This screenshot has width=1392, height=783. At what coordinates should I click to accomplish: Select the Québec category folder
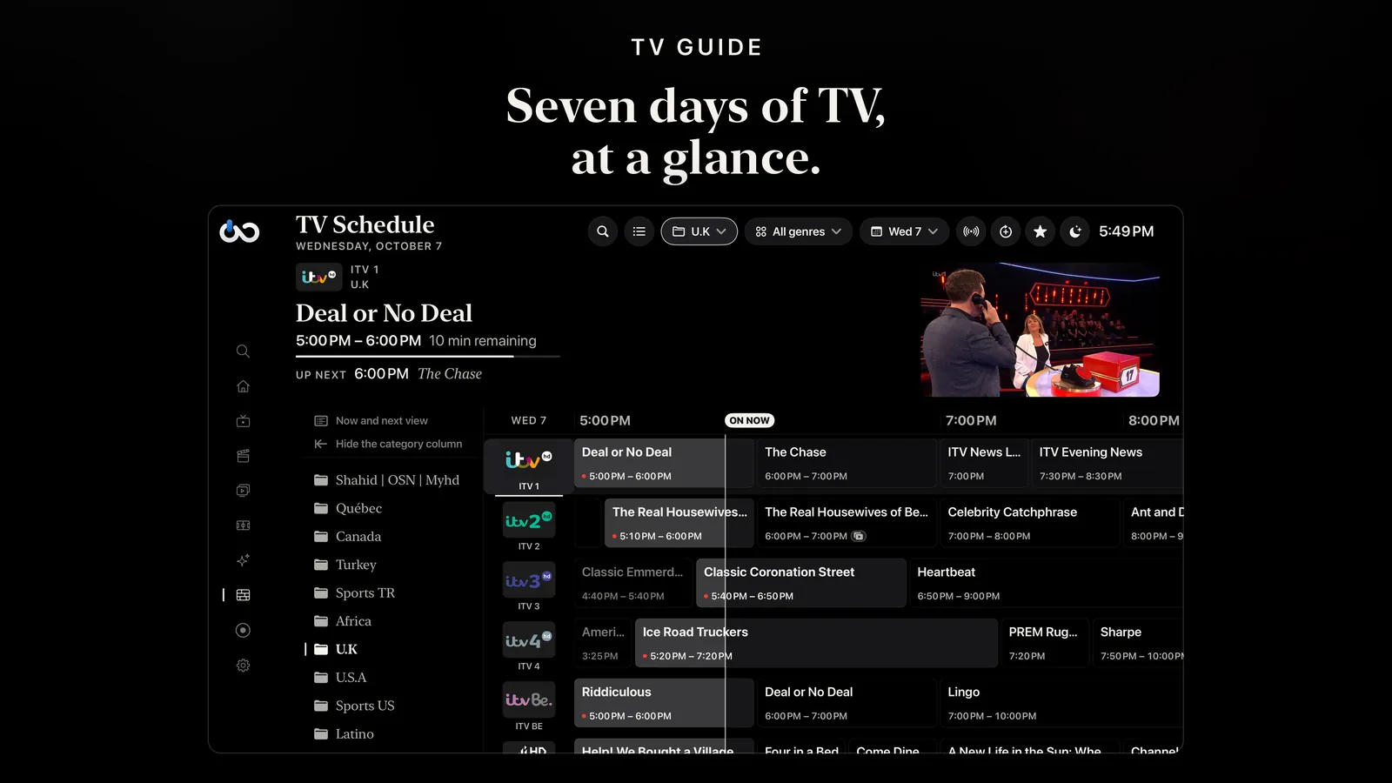(x=348, y=509)
